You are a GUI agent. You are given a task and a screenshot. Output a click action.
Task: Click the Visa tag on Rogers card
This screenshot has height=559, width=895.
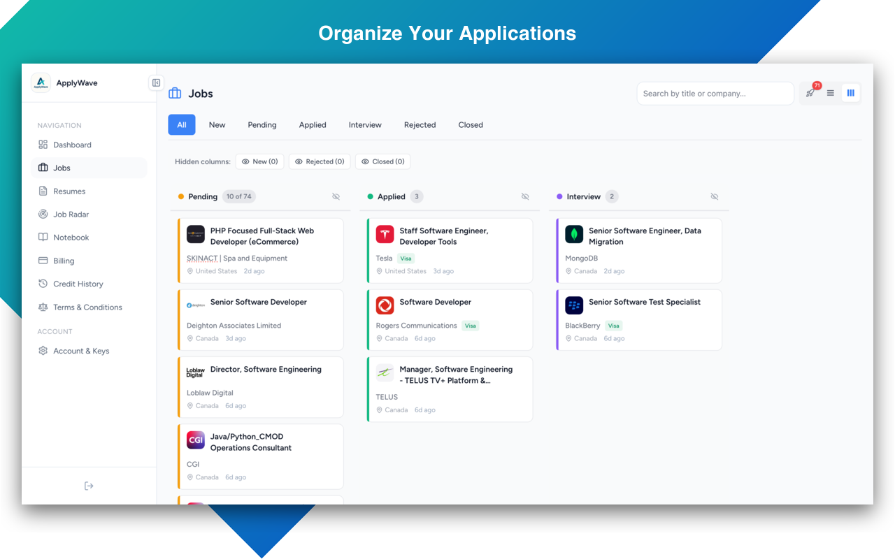pyautogui.click(x=471, y=326)
